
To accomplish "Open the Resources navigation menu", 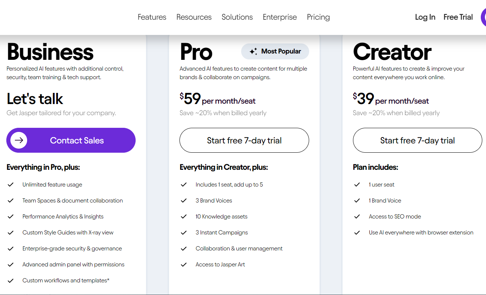I will point(194,17).
